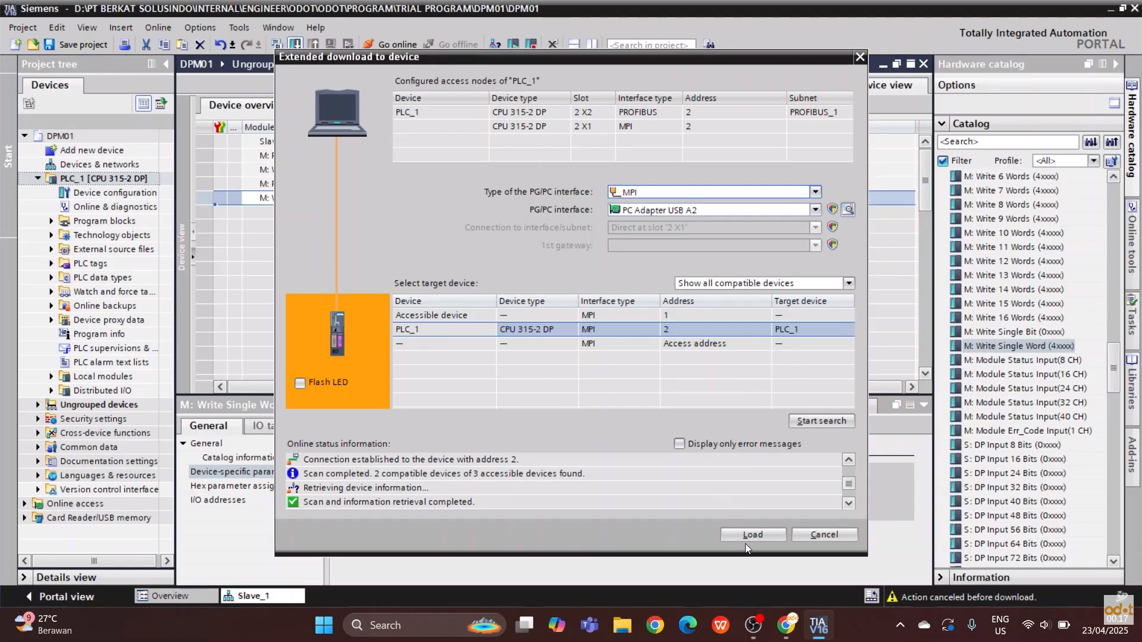Click the Paste toolbar icon

(x=182, y=44)
